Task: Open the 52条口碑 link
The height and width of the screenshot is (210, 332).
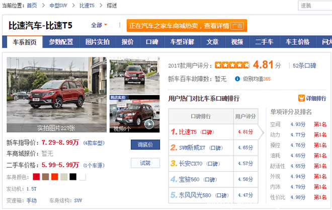Action: (x=304, y=65)
